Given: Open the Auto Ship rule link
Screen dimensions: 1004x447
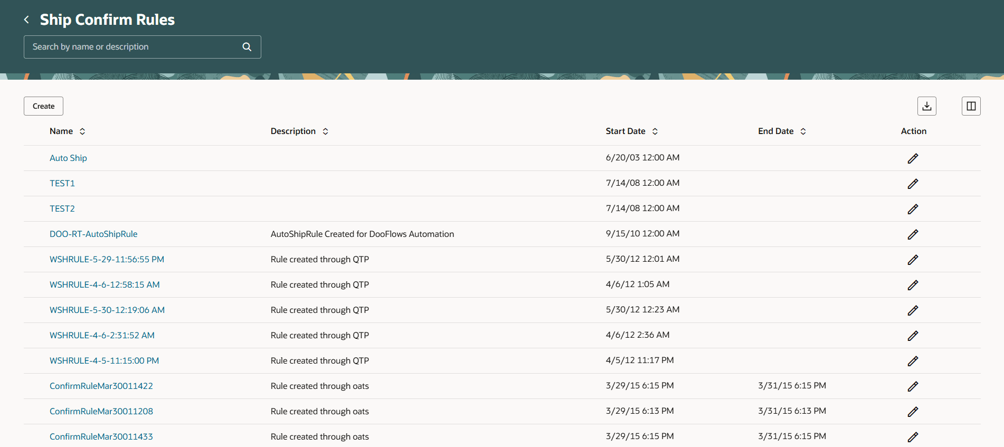Looking at the screenshot, I should tap(68, 158).
